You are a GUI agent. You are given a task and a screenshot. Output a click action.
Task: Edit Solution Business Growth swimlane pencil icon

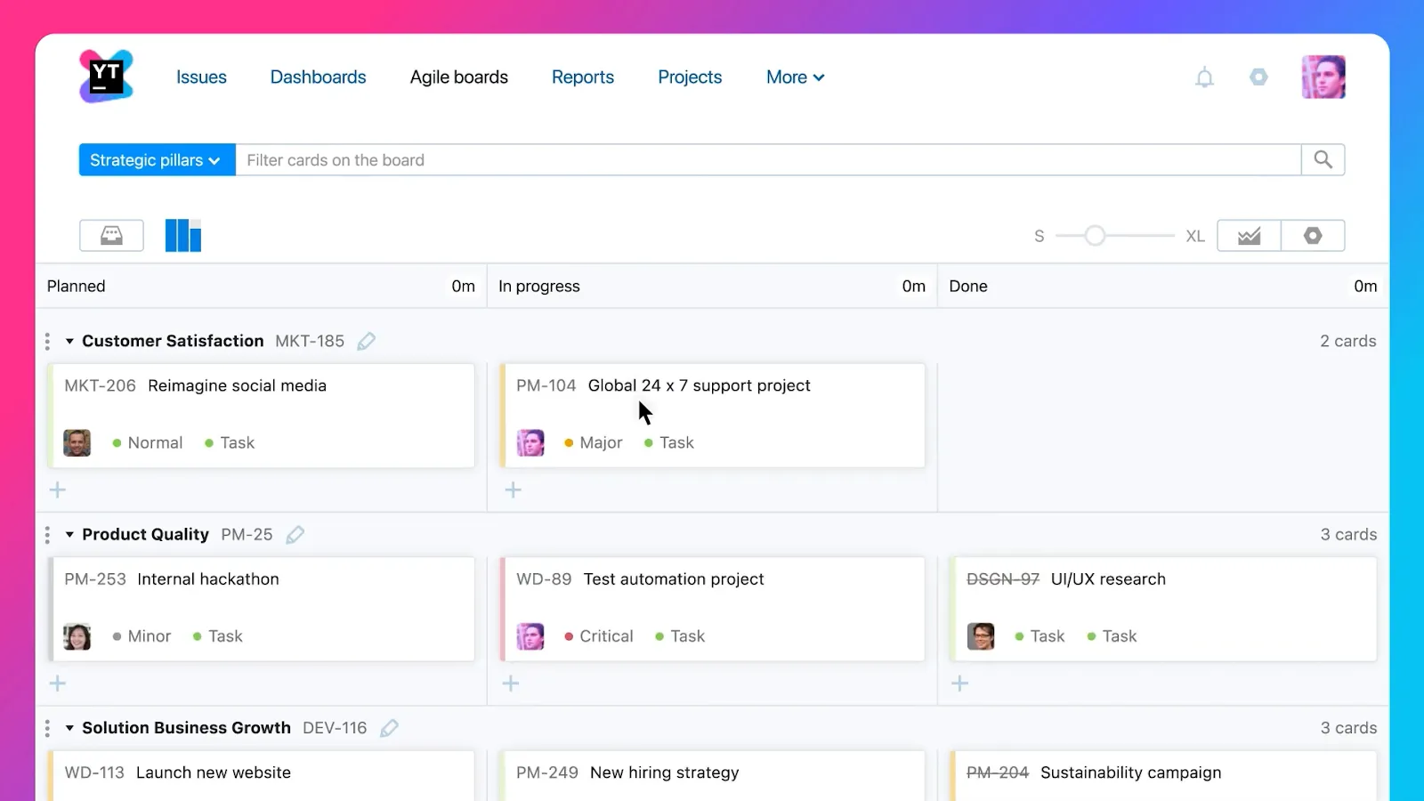tap(389, 728)
